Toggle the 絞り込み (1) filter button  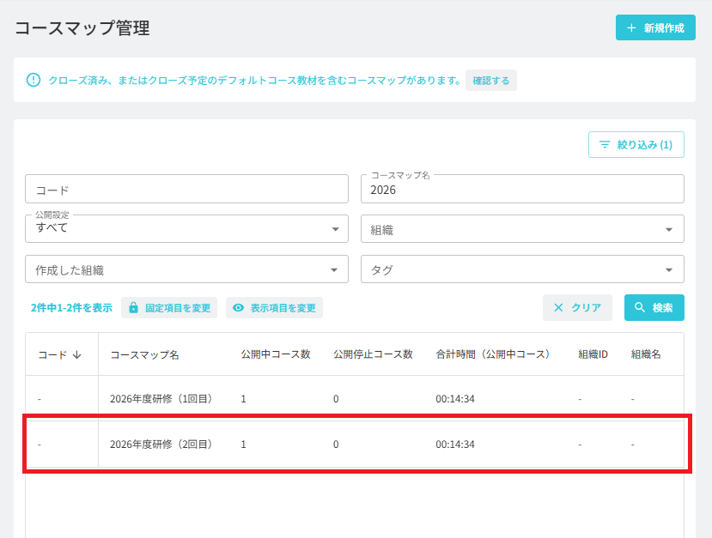[x=636, y=145]
